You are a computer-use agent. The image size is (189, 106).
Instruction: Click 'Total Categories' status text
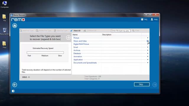pyautogui.click(x=92, y=79)
